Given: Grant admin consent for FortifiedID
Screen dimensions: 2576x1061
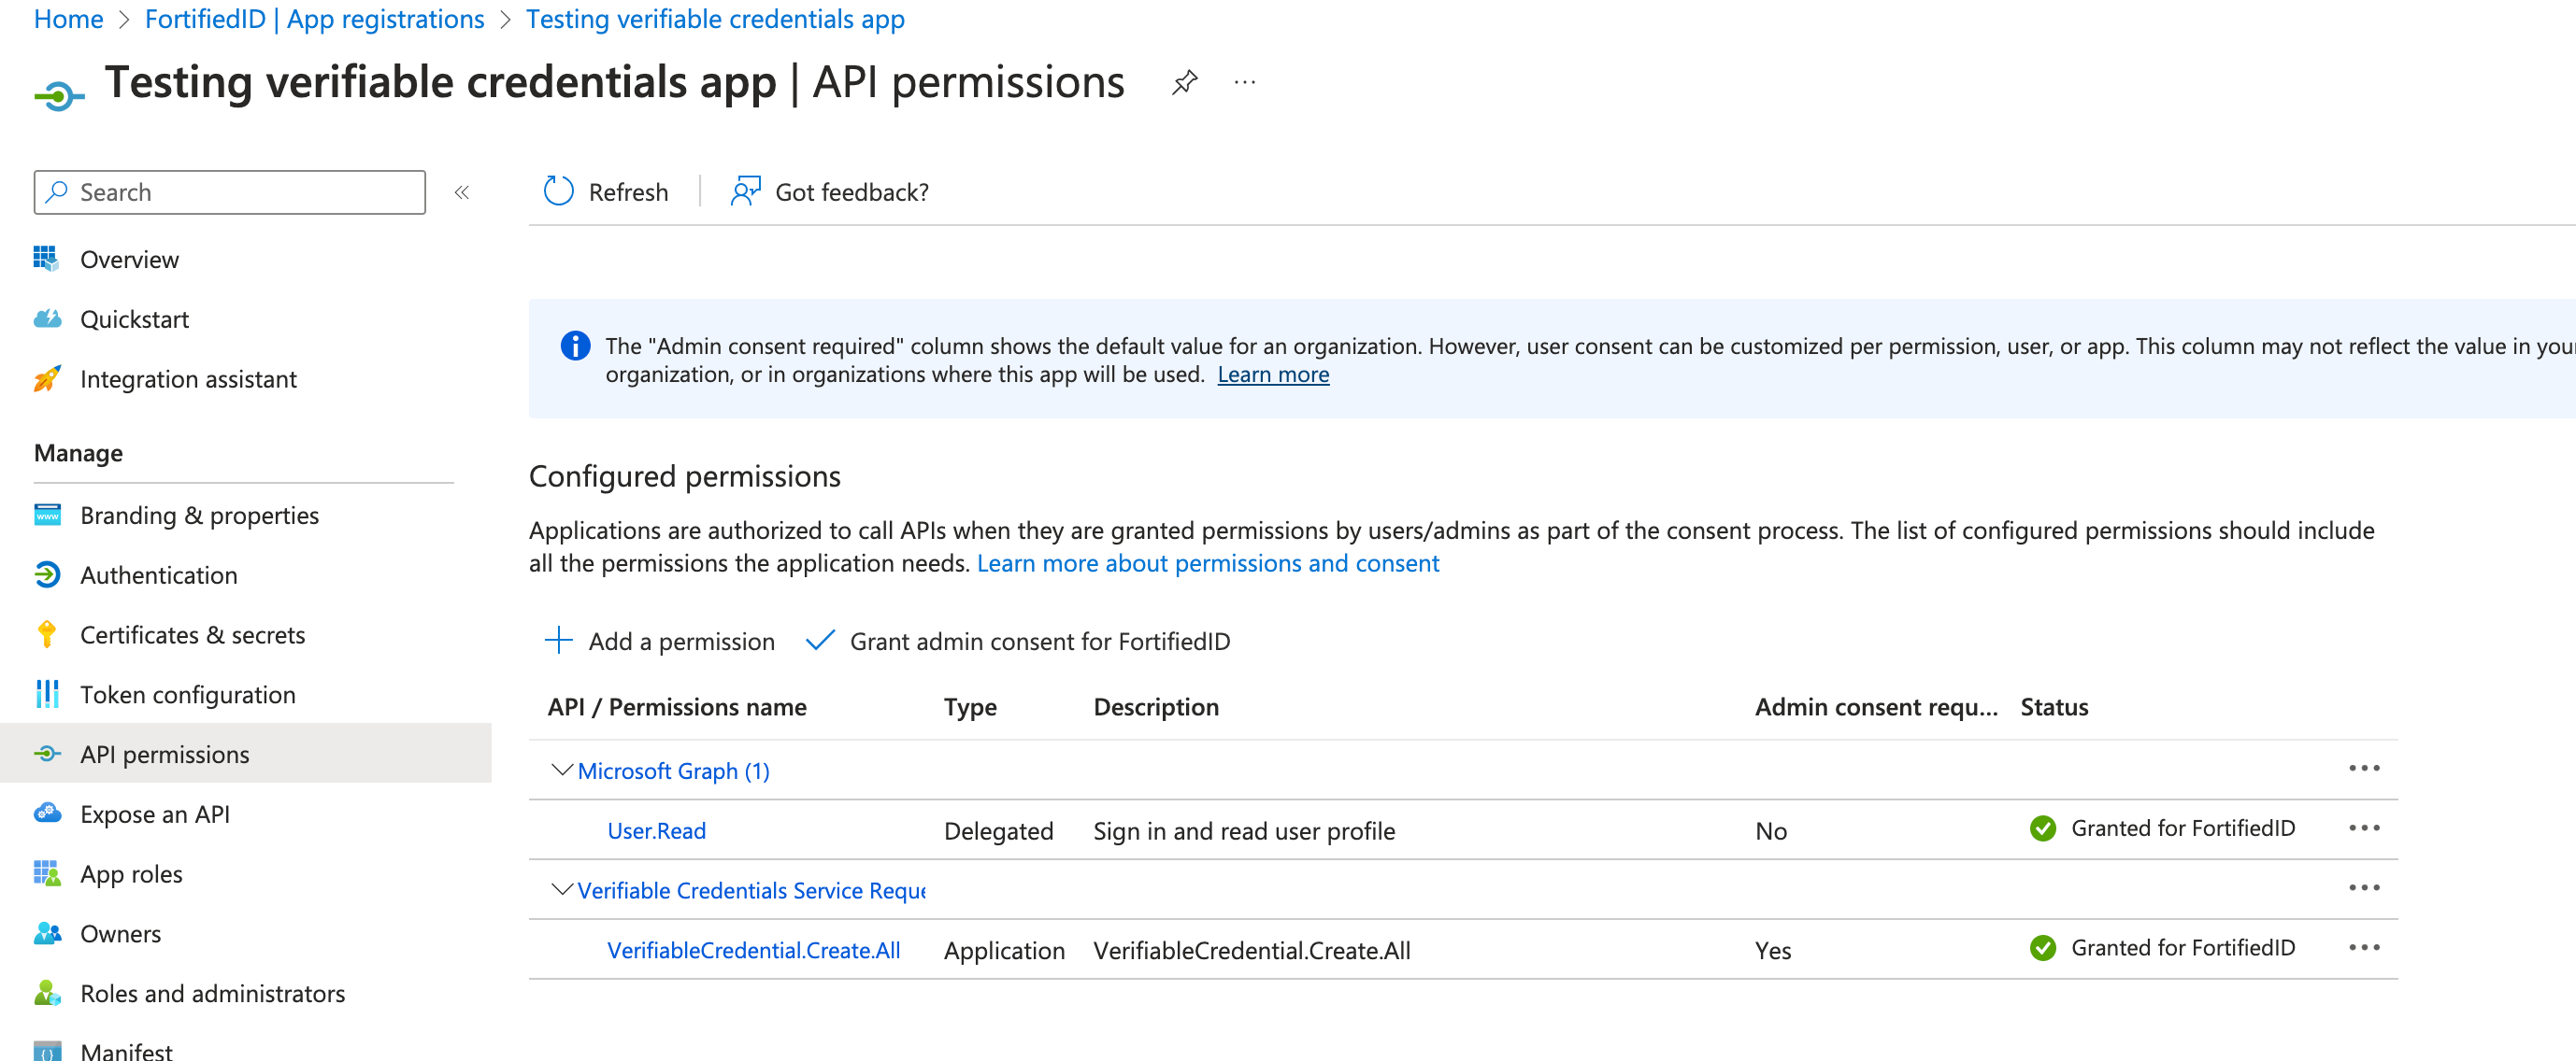Looking at the screenshot, I should point(1018,641).
